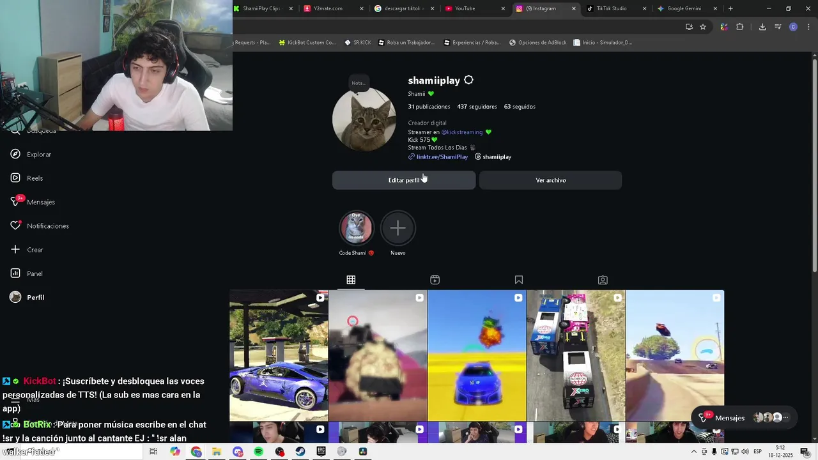Open a new browser tab
Viewport: 818px width, 460px height.
[730, 8]
